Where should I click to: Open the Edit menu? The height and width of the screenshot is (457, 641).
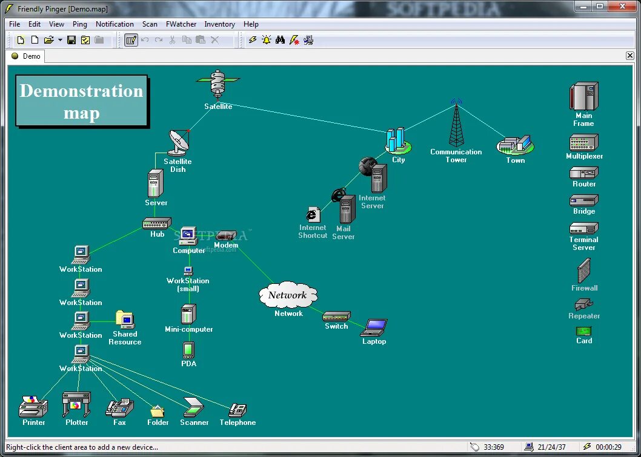tap(35, 24)
